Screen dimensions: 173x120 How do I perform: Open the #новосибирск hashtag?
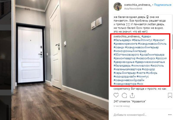[x=146, y=58]
